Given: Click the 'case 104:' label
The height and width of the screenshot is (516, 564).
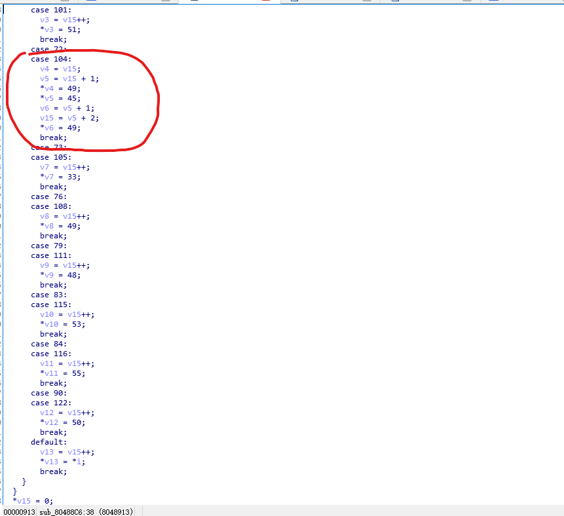Looking at the screenshot, I should click(x=51, y=59).
